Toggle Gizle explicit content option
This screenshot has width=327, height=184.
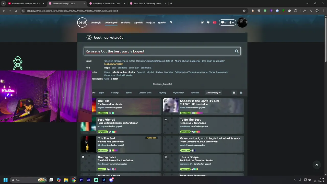(107, 79)
